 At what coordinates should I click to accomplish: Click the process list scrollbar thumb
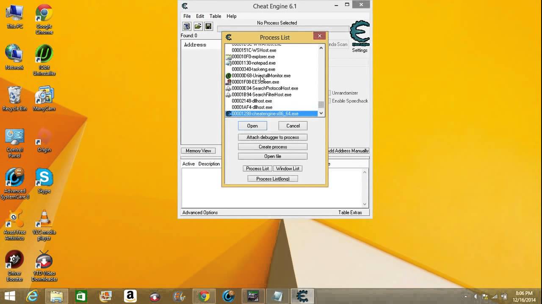pos(321,105)
